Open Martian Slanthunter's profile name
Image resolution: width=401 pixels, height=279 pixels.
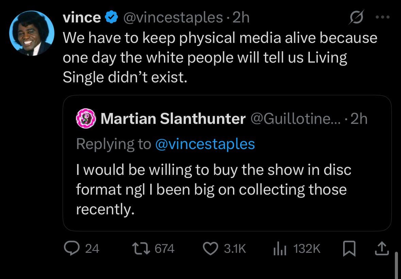click(173, 119)
